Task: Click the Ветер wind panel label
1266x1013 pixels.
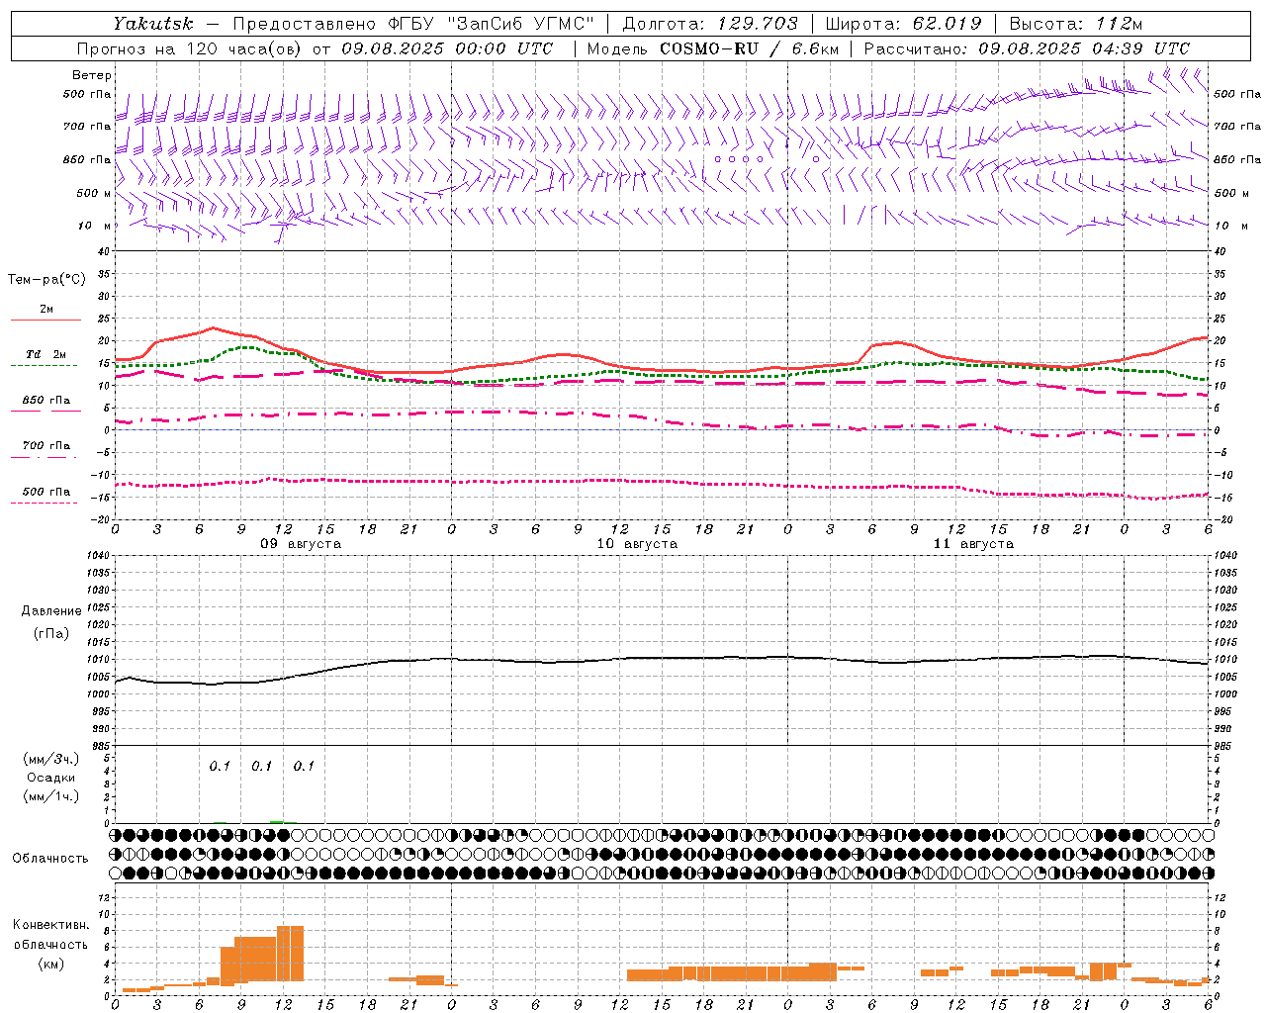Action: click(x=92, y=75)
